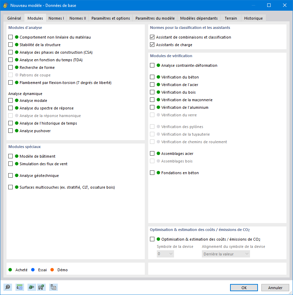293x295 pixels.
Task: Click green dot beside Analyse pushover
Action: (x=17, y=130)
